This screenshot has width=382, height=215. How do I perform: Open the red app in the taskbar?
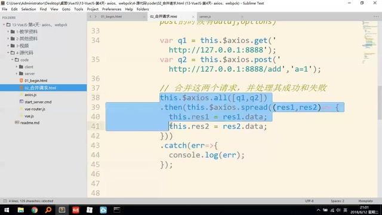pyautogui.click(x=76, y=210)
